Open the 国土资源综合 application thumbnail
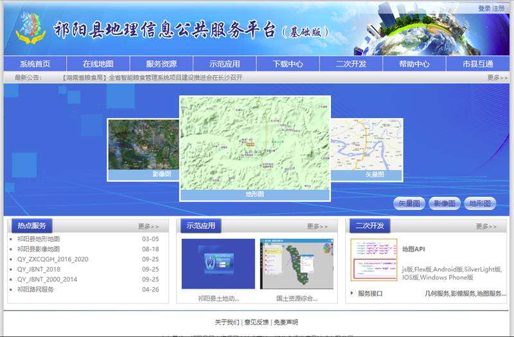The image size is (514, 337). pyautogui.click(x=296, y=264)
